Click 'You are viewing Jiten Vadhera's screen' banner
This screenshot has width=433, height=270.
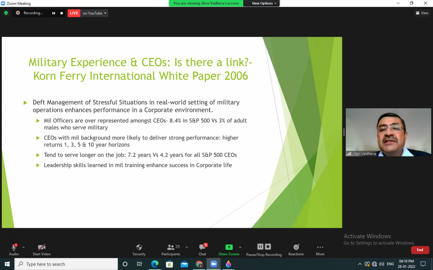[206, 3]
